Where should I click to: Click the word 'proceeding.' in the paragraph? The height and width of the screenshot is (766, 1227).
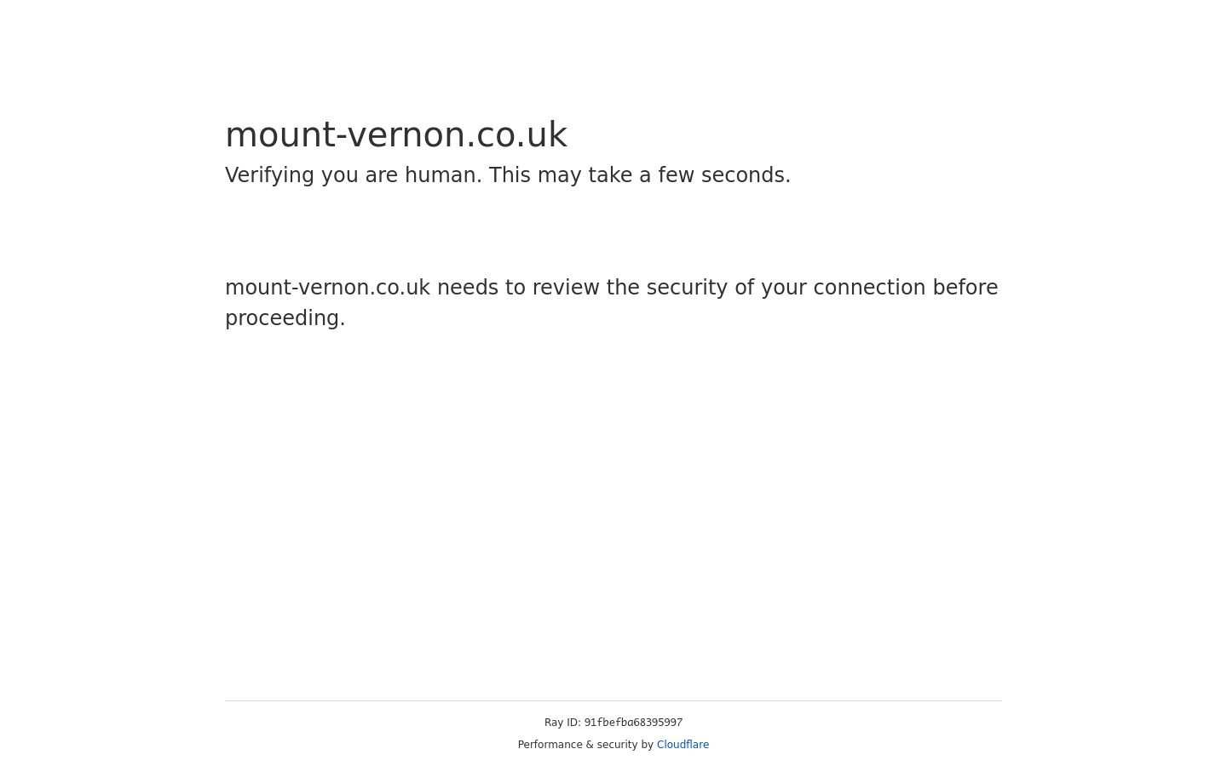click(285, 318)
